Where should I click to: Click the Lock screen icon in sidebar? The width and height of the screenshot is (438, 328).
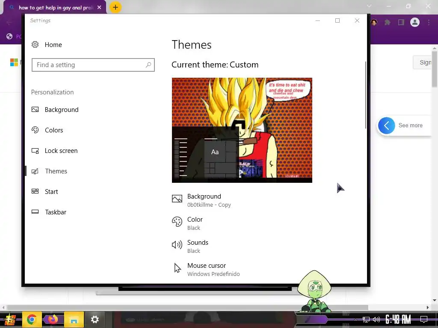35,151
